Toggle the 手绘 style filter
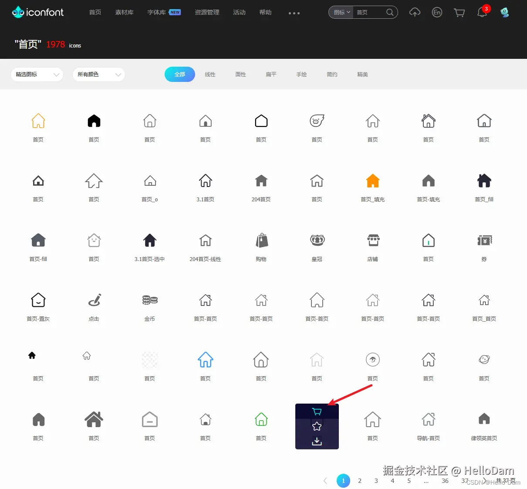Image resolution: width=527 pixels, height=489 pixels. [301, 74]
